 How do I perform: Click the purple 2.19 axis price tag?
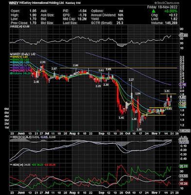[182, 84]
